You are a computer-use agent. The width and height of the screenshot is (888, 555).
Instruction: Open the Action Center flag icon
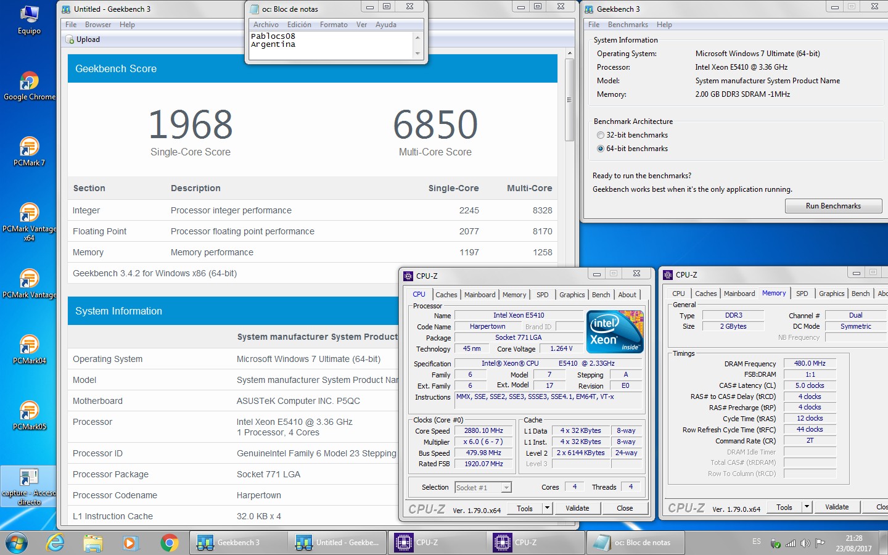click(820, 543)
